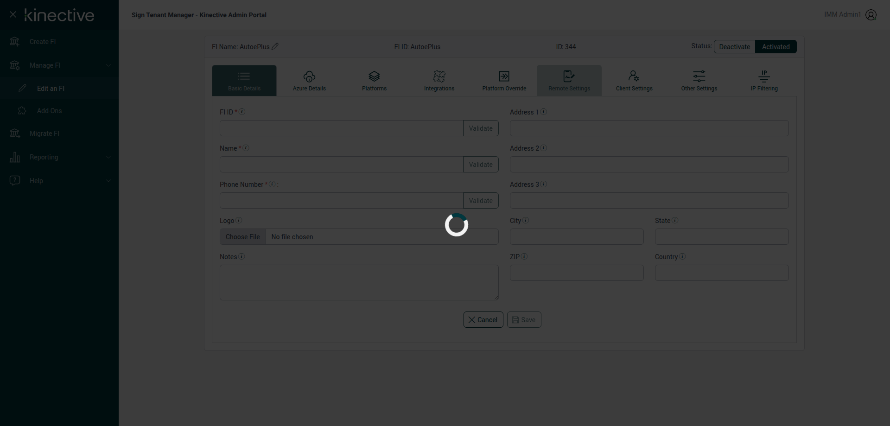890x426 pixels.
Task: Click the Create FI bank icon
Action: pos(15,42)
